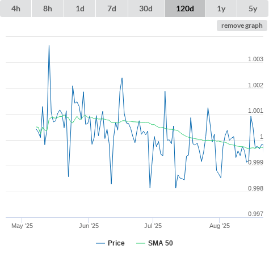View the 5y price range
Viewport: 269px width, 258px height.
tap(253, 9)
